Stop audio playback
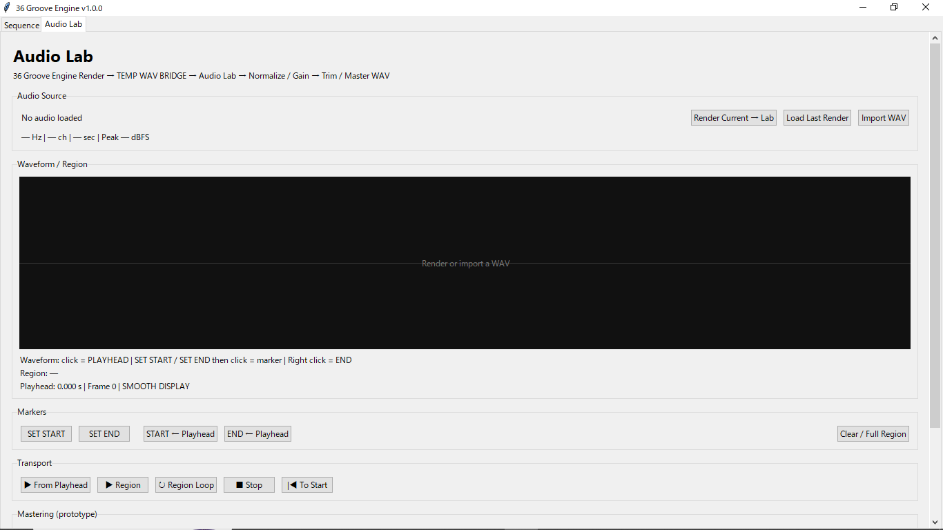Screen dimensions: 943x530 click(x=249, y=485)
